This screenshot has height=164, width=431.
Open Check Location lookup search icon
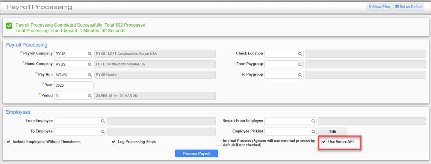pos(300,54)
